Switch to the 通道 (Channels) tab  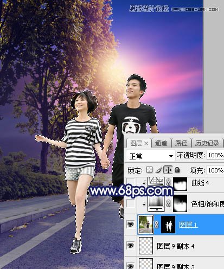tap(161, 143)
